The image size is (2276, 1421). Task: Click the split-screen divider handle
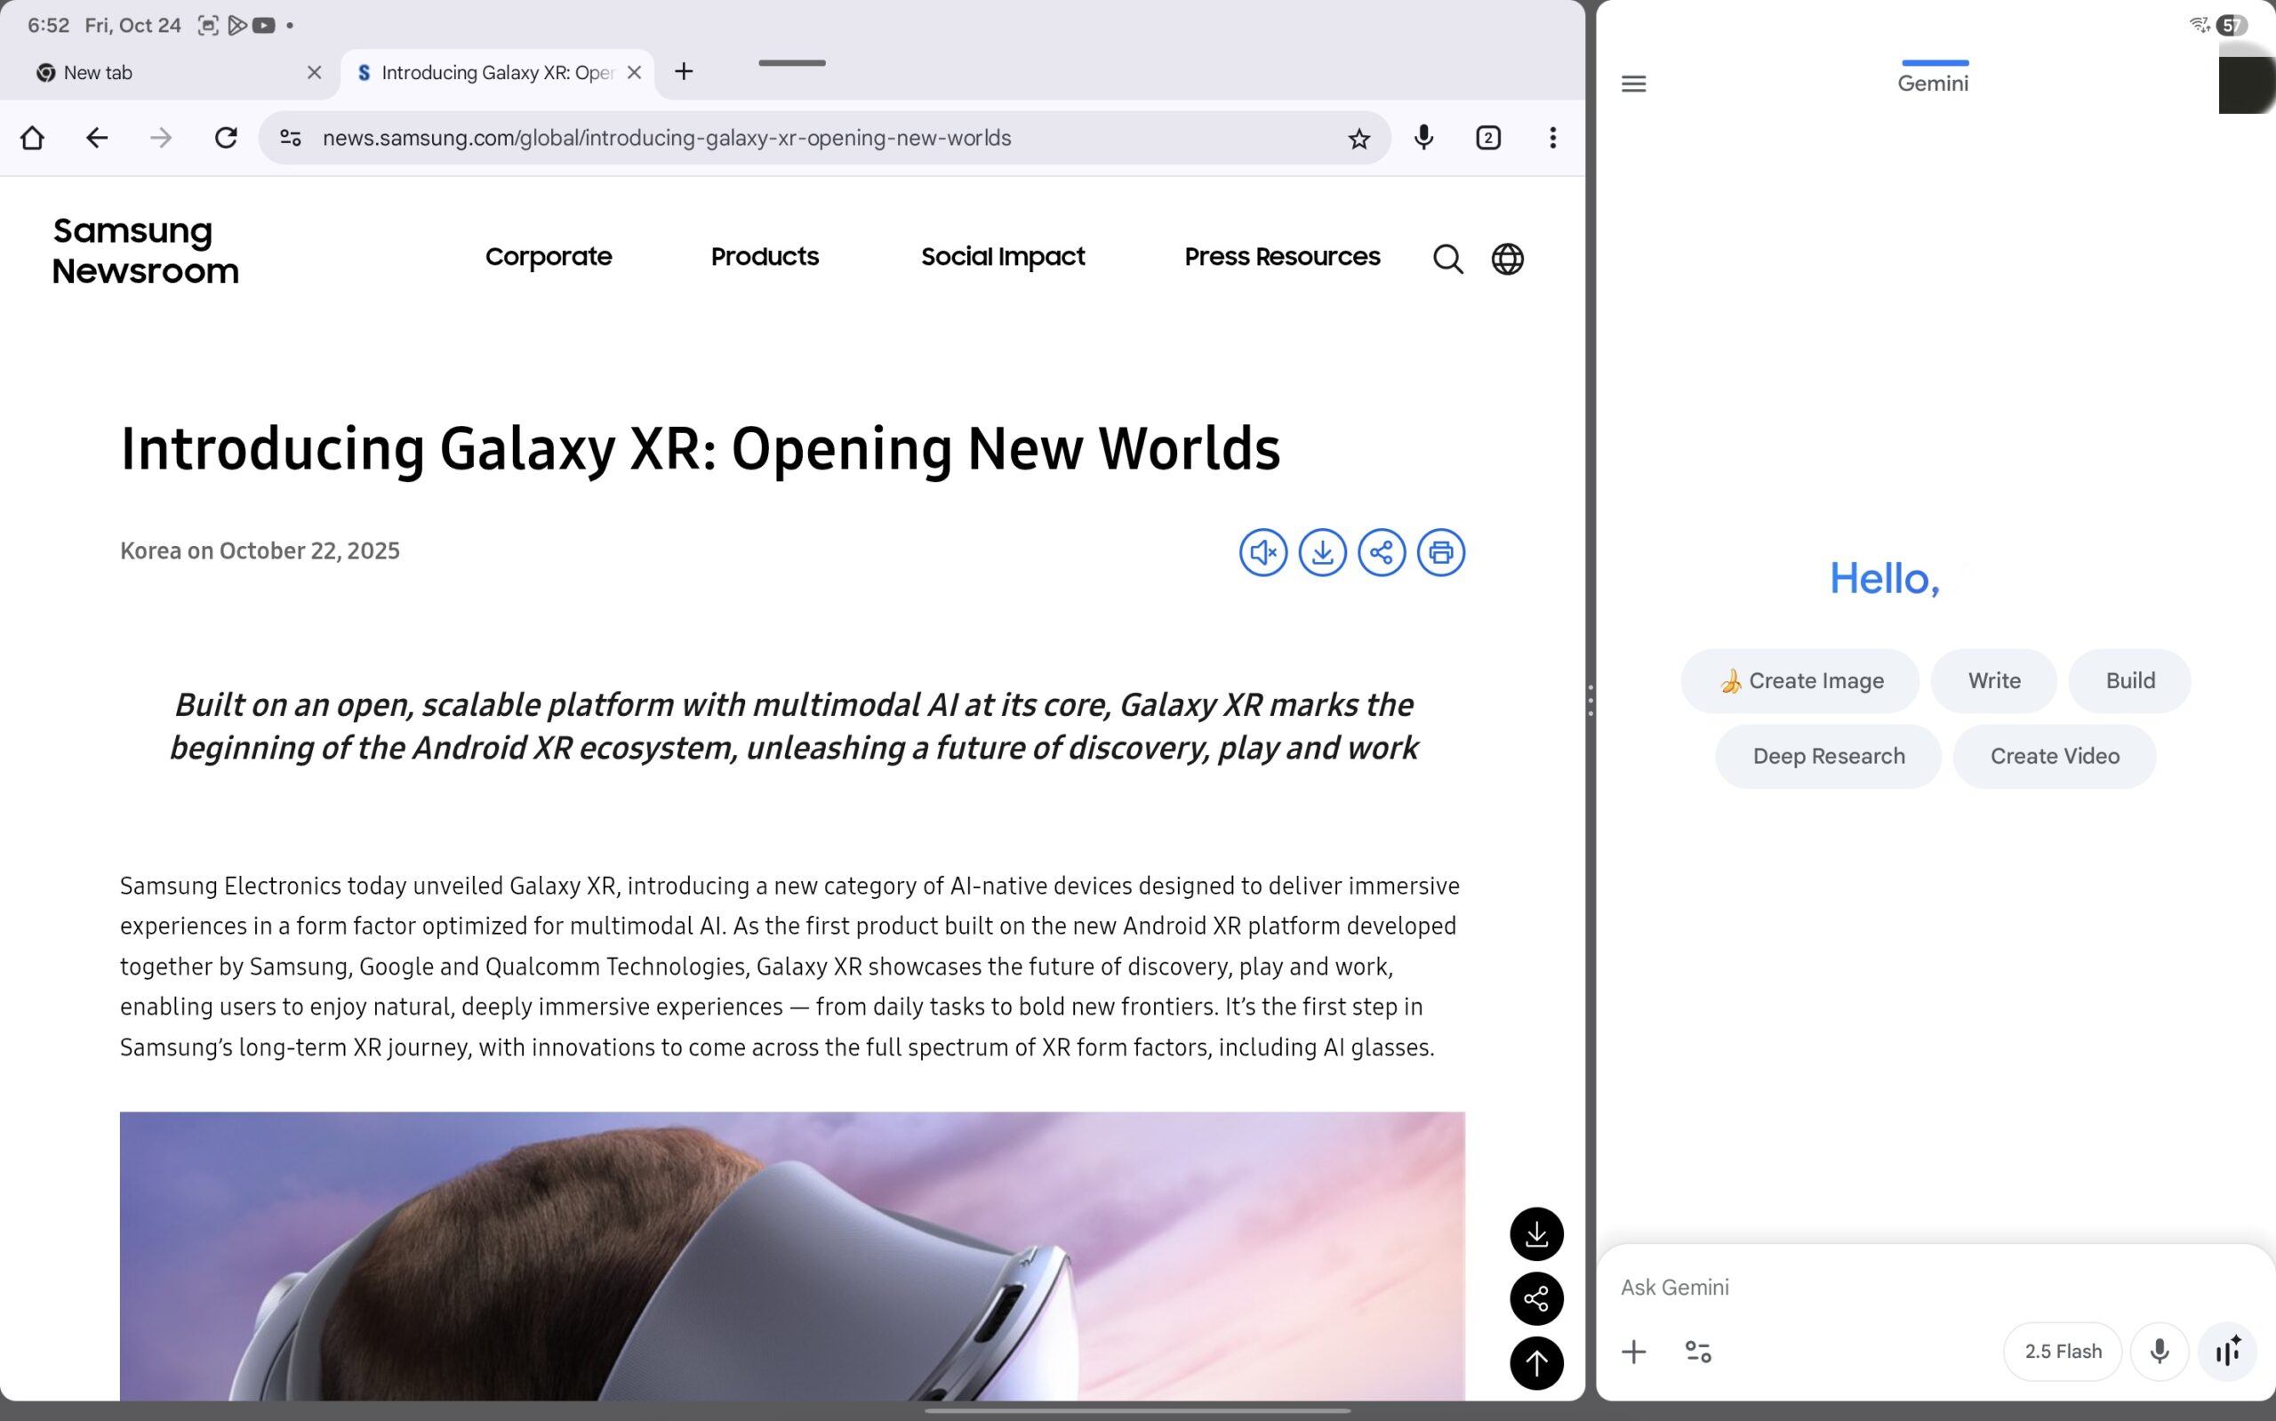1591,701
